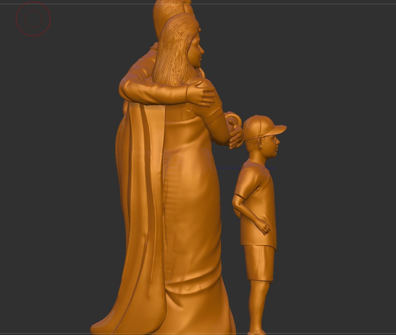Click the boy's shorts on the model
Viewport: 396px width, 335px height.
259,263
